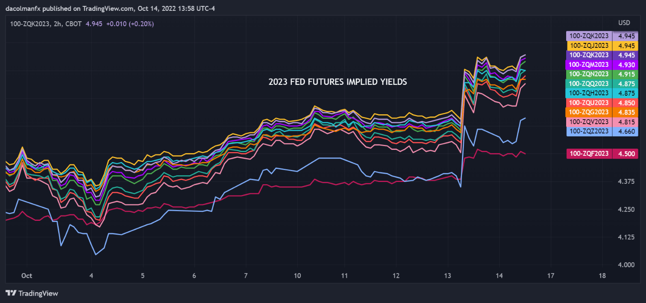Click the crimson 100-ZQF2023 series label
Screen dimensions: 646x303
589,154
